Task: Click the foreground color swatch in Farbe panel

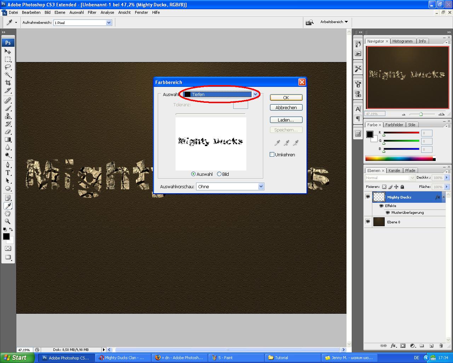Action: tap(369, 134)
